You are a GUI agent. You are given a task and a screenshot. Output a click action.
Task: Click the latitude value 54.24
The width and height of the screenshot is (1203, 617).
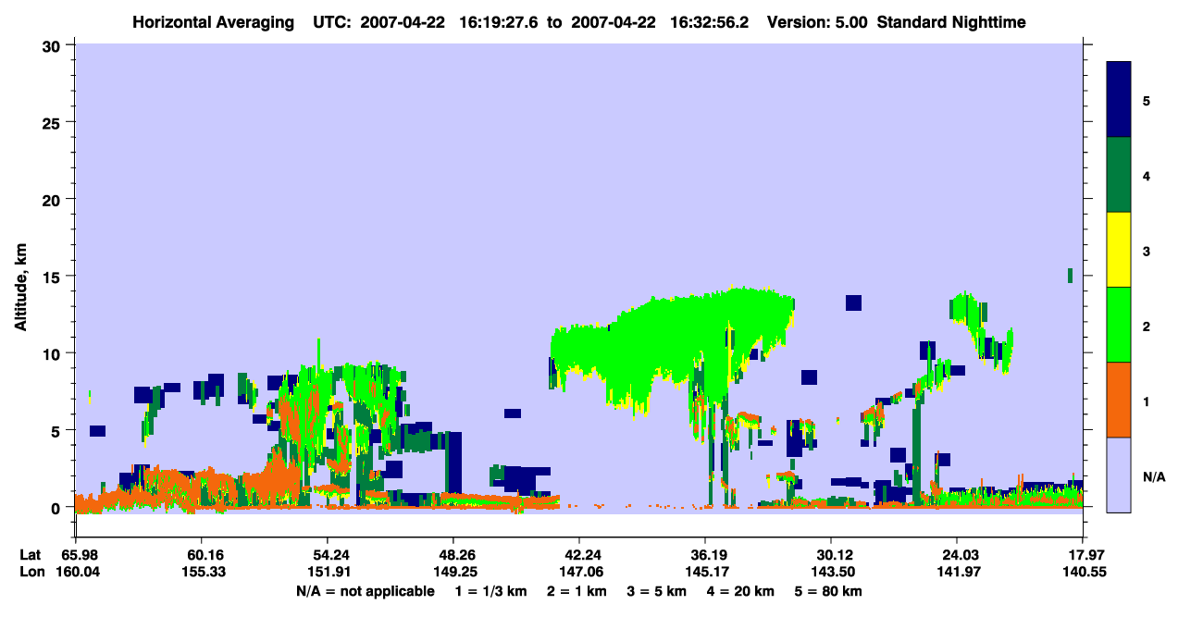coord(327,555)
